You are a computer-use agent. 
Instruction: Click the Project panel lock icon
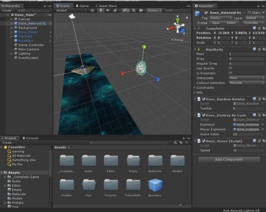[x=184, y=138]
